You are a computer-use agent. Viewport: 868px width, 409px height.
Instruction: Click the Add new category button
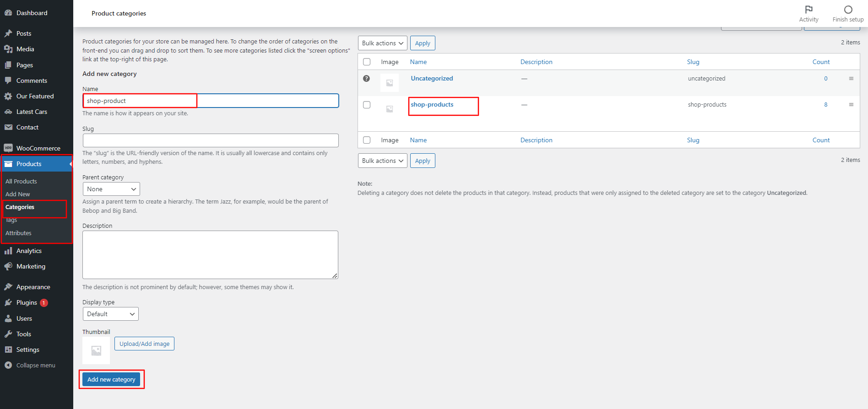click(111, 379)
